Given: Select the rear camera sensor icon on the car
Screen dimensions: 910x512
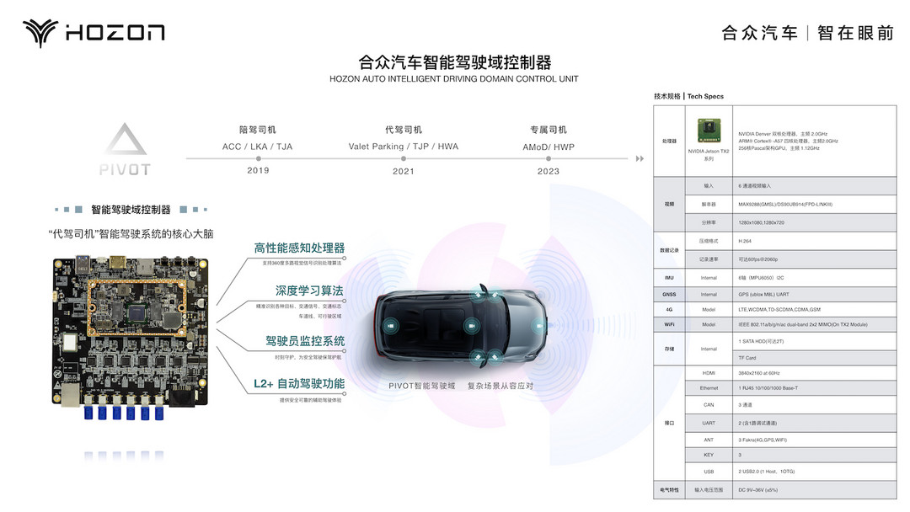Looking at the screenshot, I should pos(391,326).
